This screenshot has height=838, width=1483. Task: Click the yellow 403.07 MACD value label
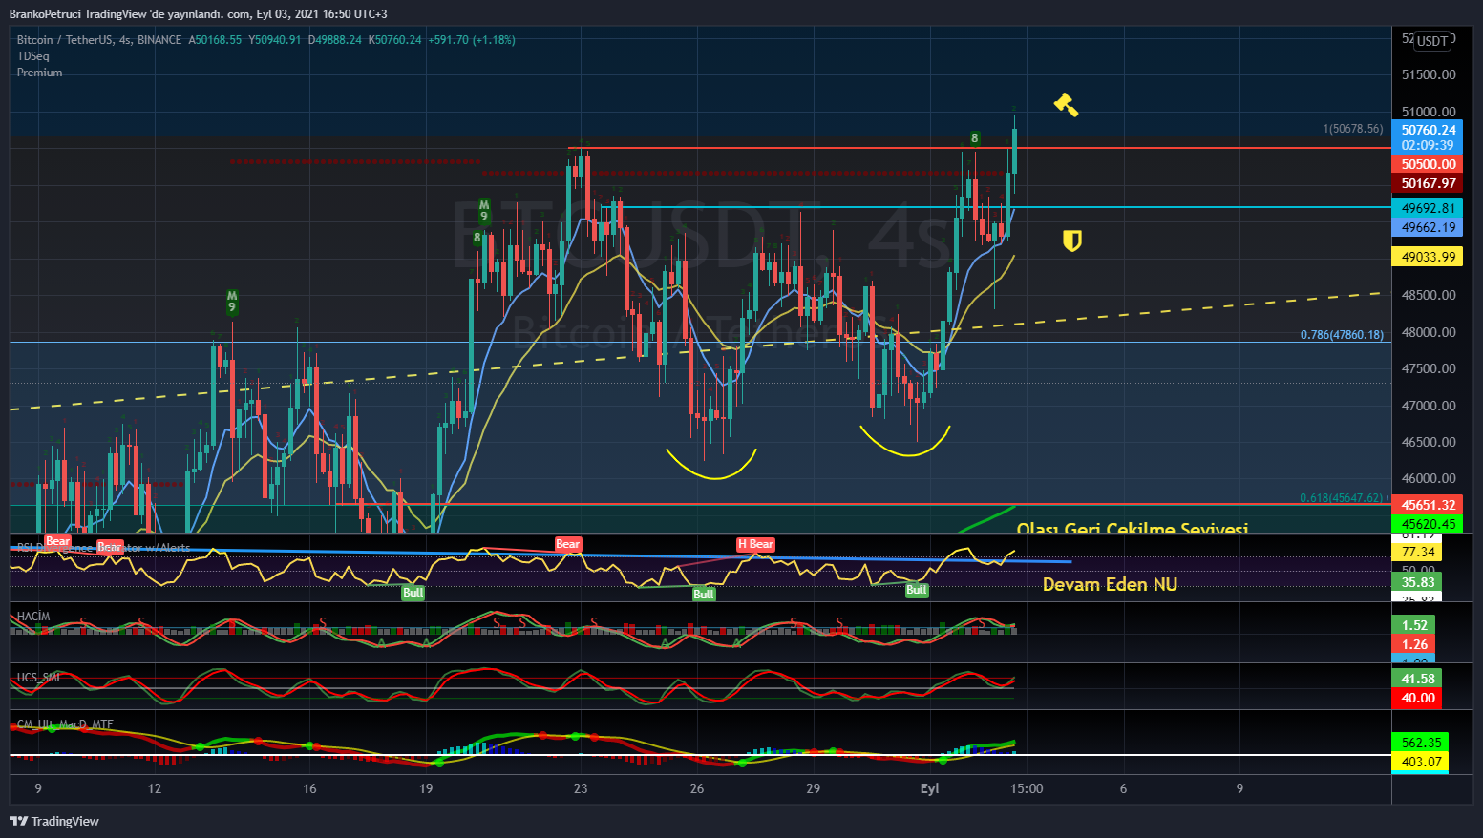1421,761
